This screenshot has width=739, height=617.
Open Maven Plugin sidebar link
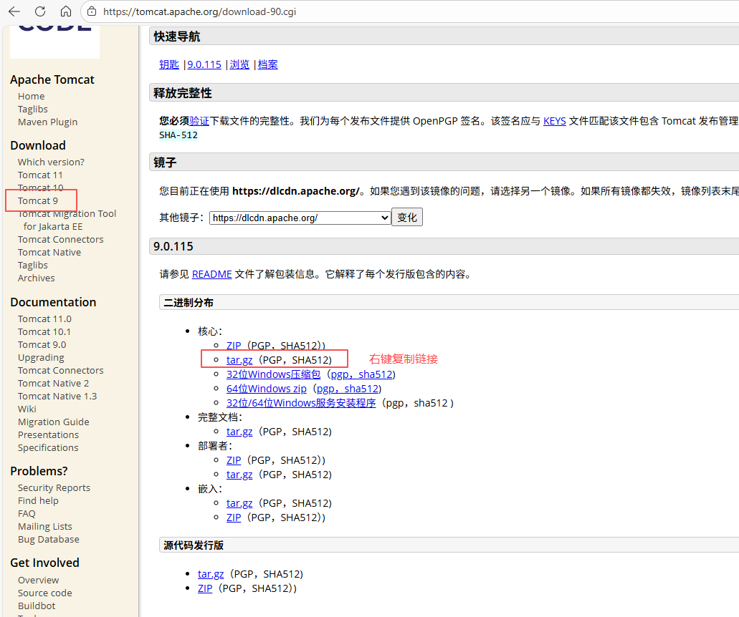[x=47, y=122]
